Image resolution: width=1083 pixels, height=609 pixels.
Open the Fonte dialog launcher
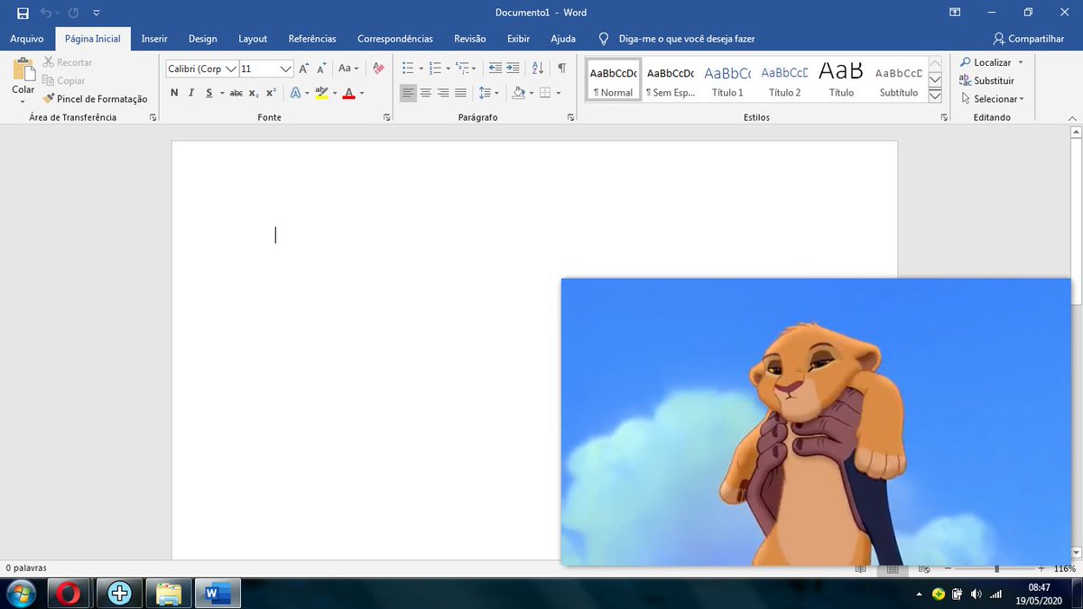point(387,117)
